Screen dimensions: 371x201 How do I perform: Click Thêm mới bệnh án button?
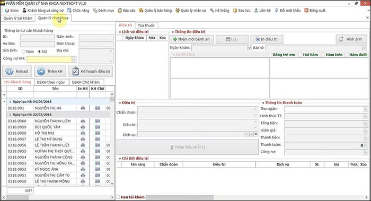191,39
